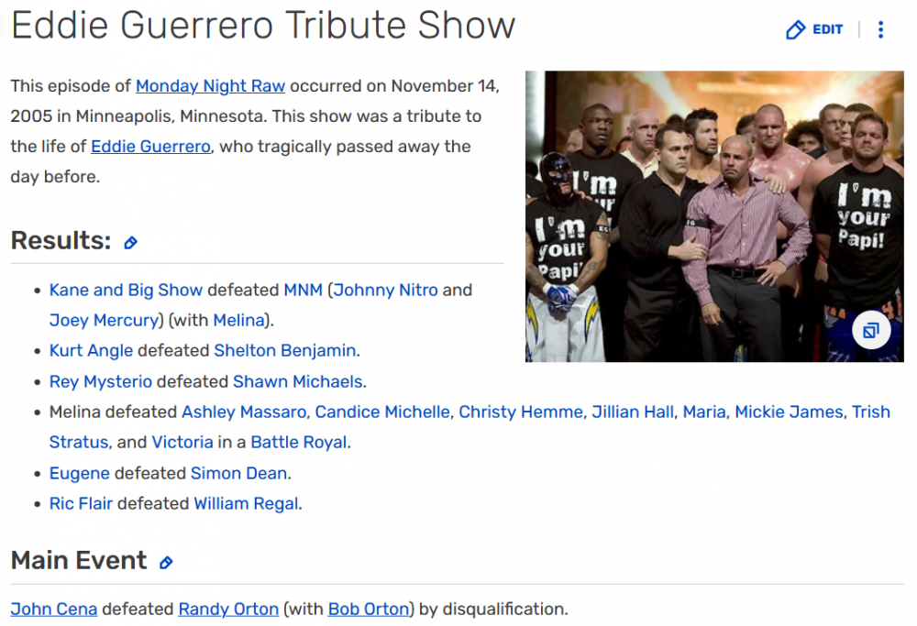Image resolution: width=917 pixels, height=626 pixels.
Task: Open the Victoria link
Action: (x=182, y=443)
